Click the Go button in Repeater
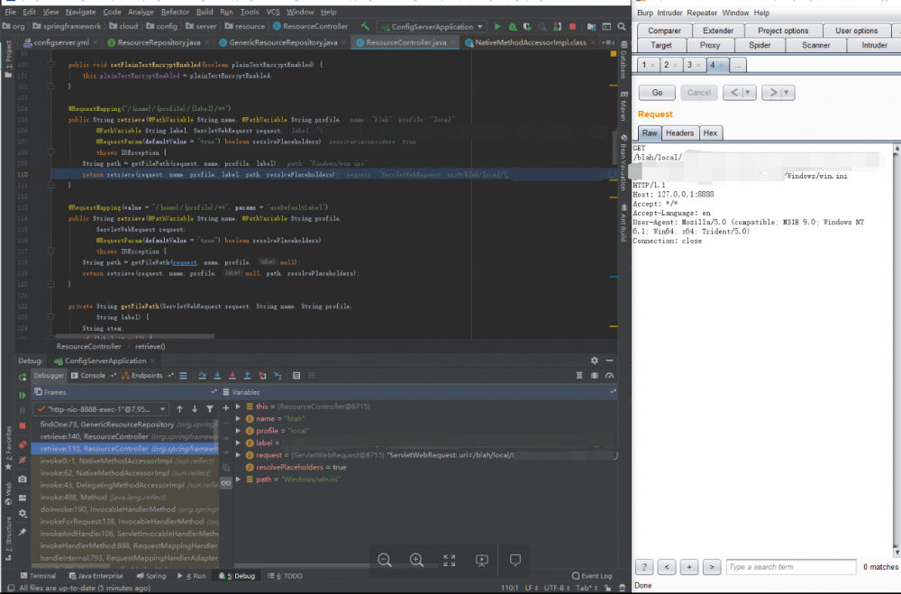This screenshot has width=901, height=594. click(x=657, y=92)
